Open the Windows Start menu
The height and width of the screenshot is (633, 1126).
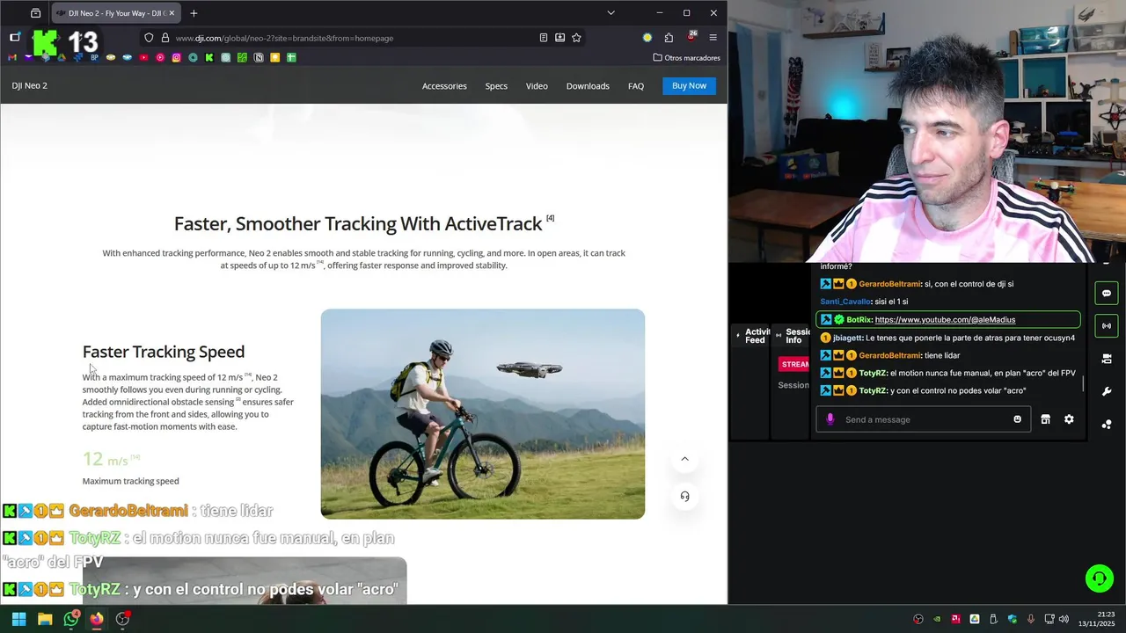[18, 619]
